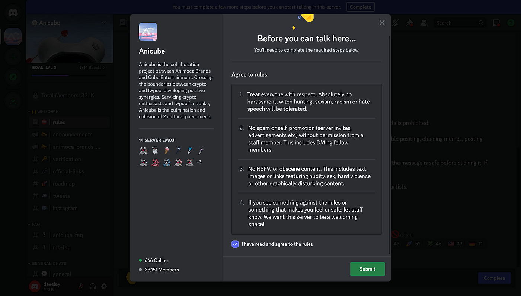Click Total Members 33.1K channel
The width and height of the screenshot is (521, 296).
(x=70, y=96)
